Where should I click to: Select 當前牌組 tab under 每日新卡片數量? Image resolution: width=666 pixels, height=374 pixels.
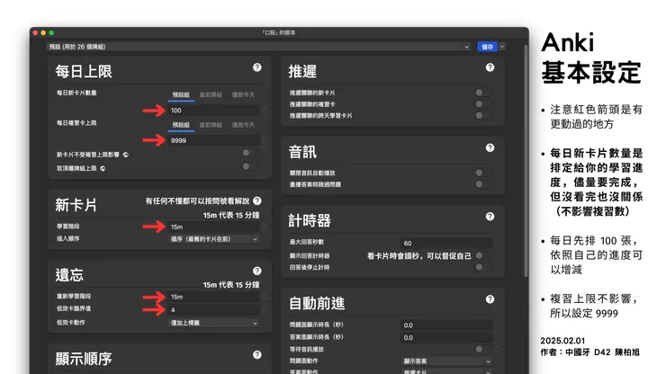(211, 94)
